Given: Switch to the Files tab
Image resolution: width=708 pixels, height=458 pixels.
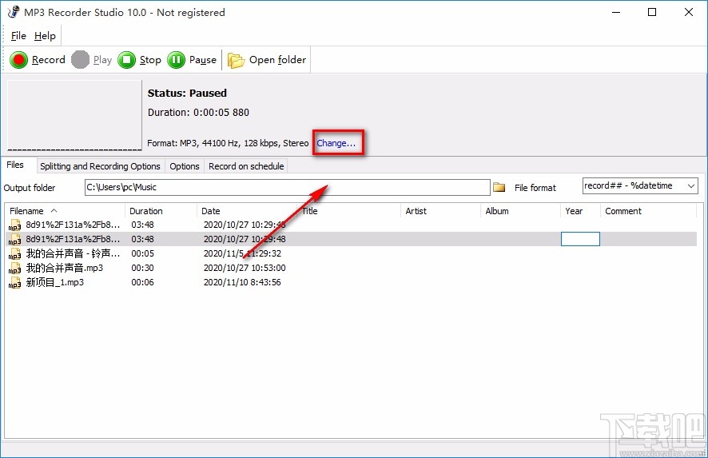Looking at the screenshot, I should (x=15, y=165).
